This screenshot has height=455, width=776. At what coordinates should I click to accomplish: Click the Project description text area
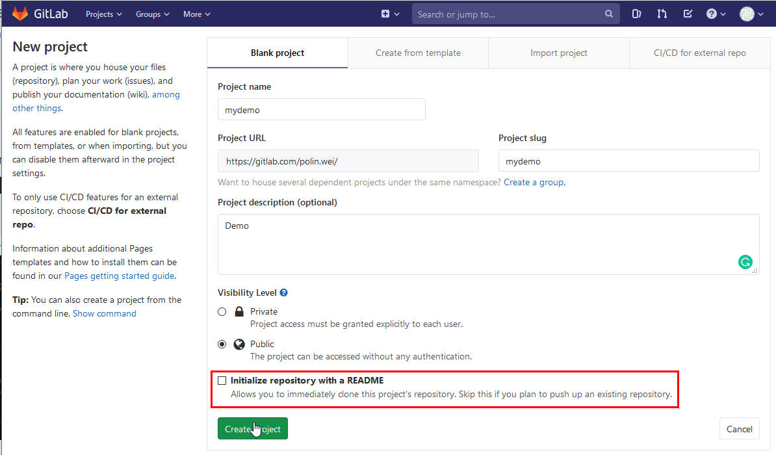point(489,244)
